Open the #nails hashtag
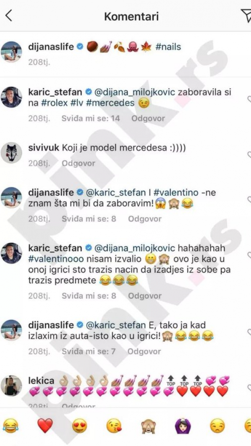The width and height of the screenshot is (251, 446). point(169,47)
